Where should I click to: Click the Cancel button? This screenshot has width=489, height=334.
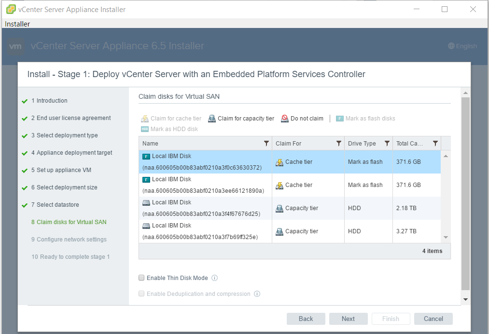pyautogui.click(x=433, y=319)
